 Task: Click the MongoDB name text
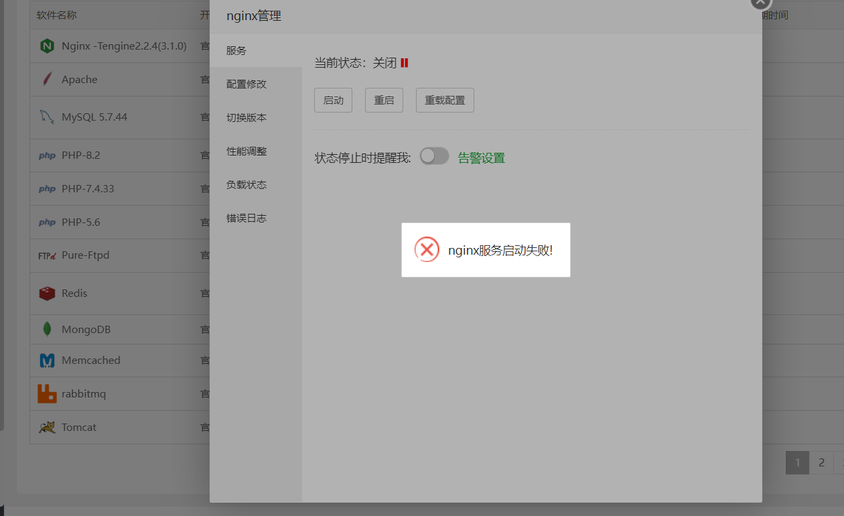click(86, 329)
